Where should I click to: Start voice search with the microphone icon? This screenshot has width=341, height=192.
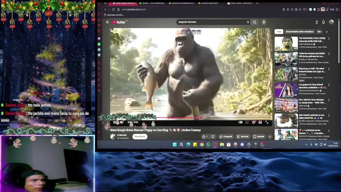tap(264, 22)
